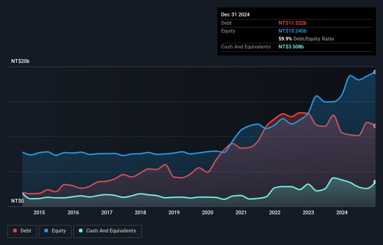Click the NT$20b y-axis label
Screen dimensions: 383x245
click(20, 61)
